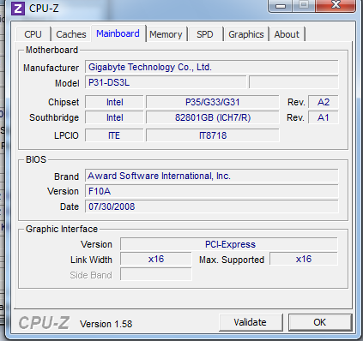Click the CPU-Z window title text
363x341 pixels.
(x=44, y=9)
